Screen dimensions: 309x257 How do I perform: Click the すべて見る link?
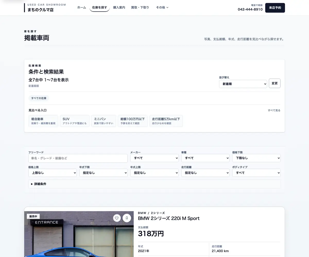pos(274,110)
